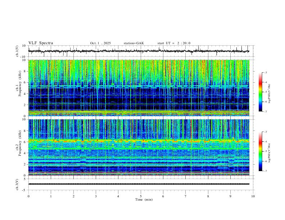This screenshot has width=285, height=220.
Task: Click the "2" kHz tick of ch.1 spectrogram
Action: pyautogui.click(x=25, y=105)
